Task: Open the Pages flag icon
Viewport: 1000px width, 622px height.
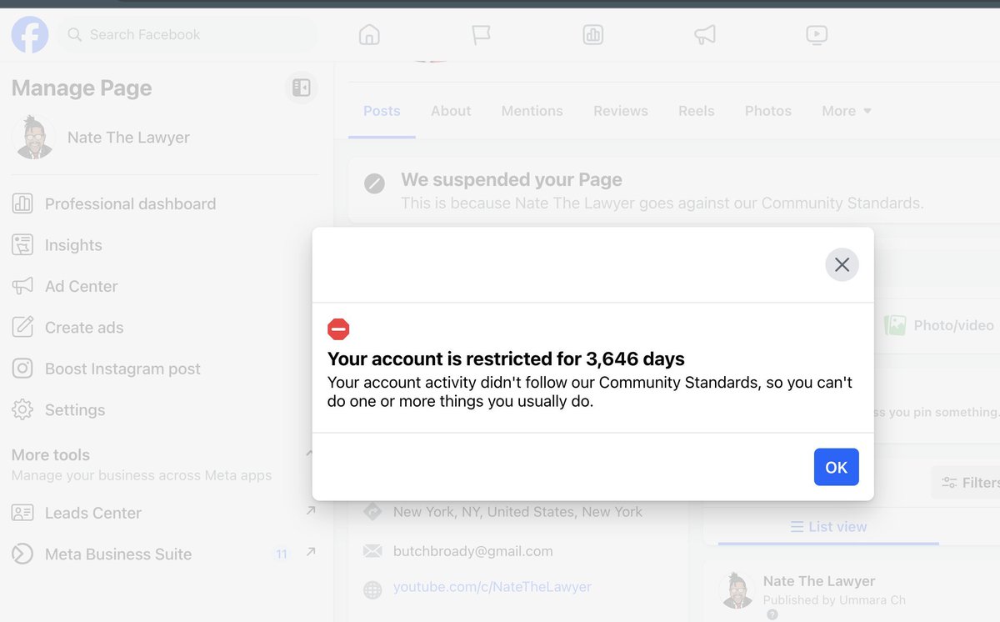Action: (481, 35)
